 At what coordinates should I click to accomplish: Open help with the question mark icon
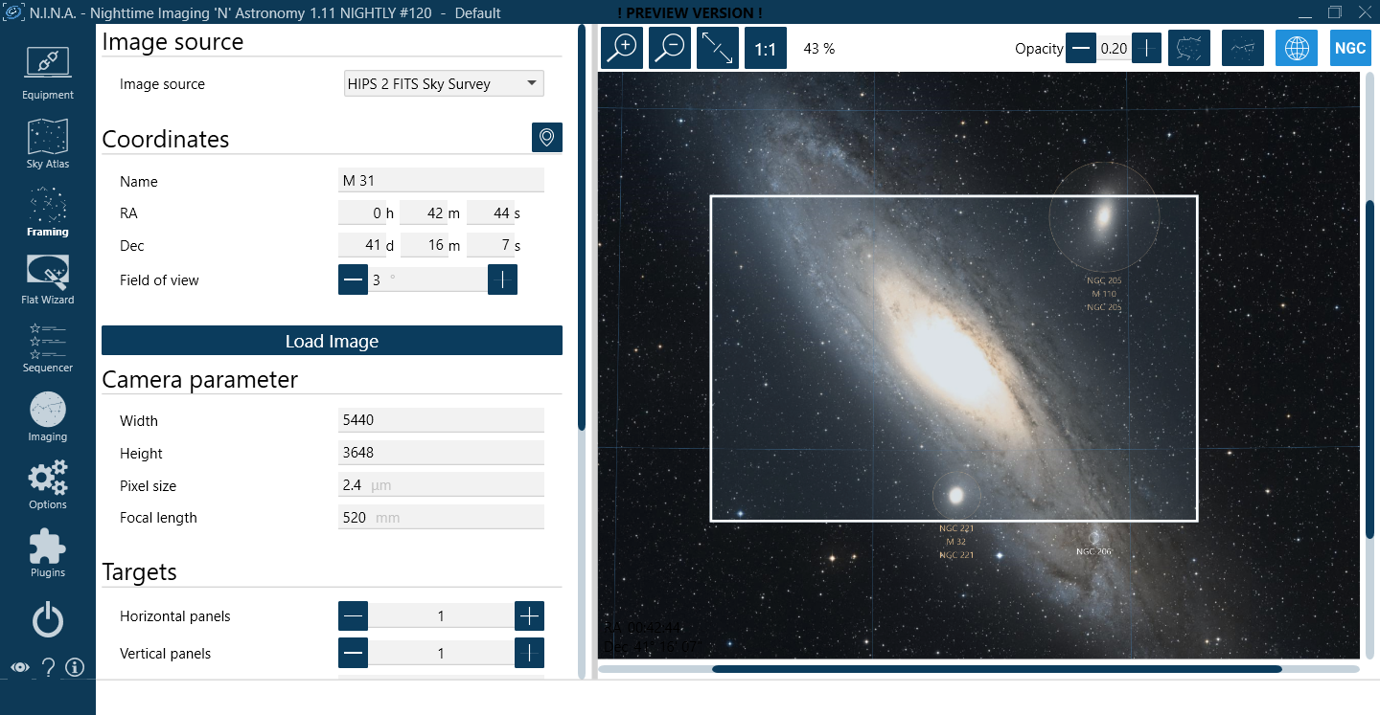coord(48,668)
